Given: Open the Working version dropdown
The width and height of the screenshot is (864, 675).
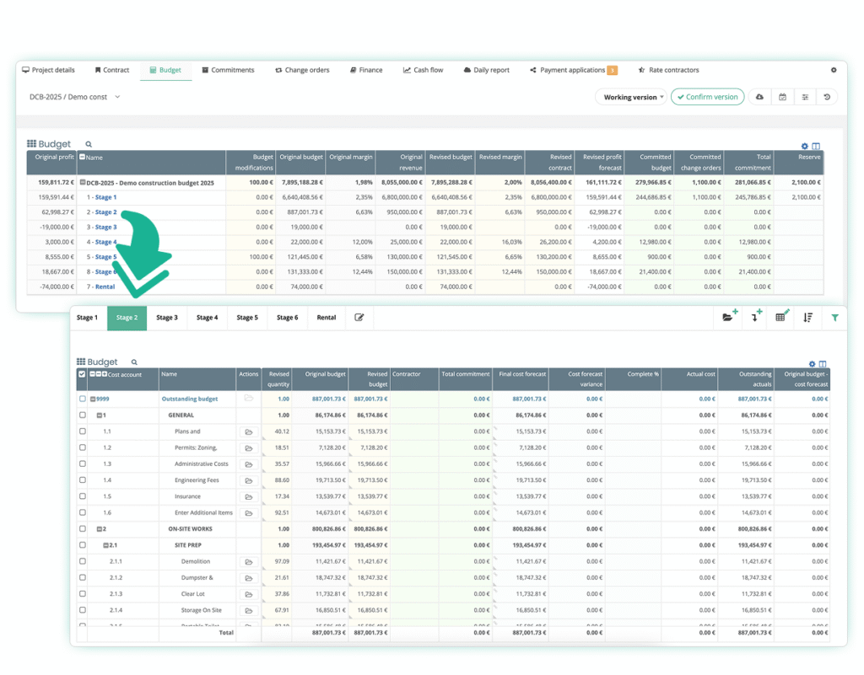Looking at the screenshot, I should [x=631, y=97].
